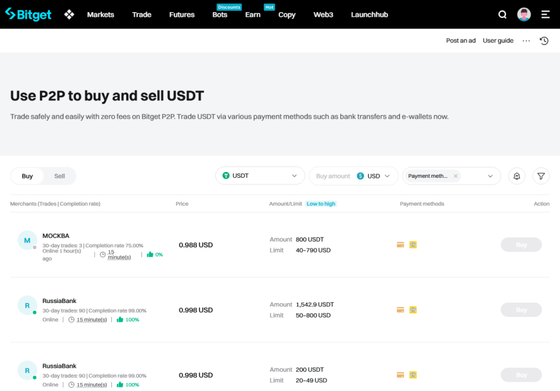Click the Buy amount input field
Screen dimensions: 560x391
[x=333, y=176]
